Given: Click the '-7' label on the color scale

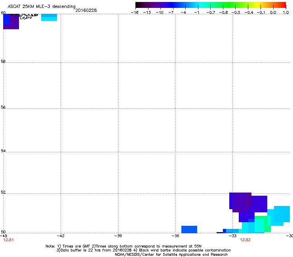Looking at the screenshot, I should [171, 13].
